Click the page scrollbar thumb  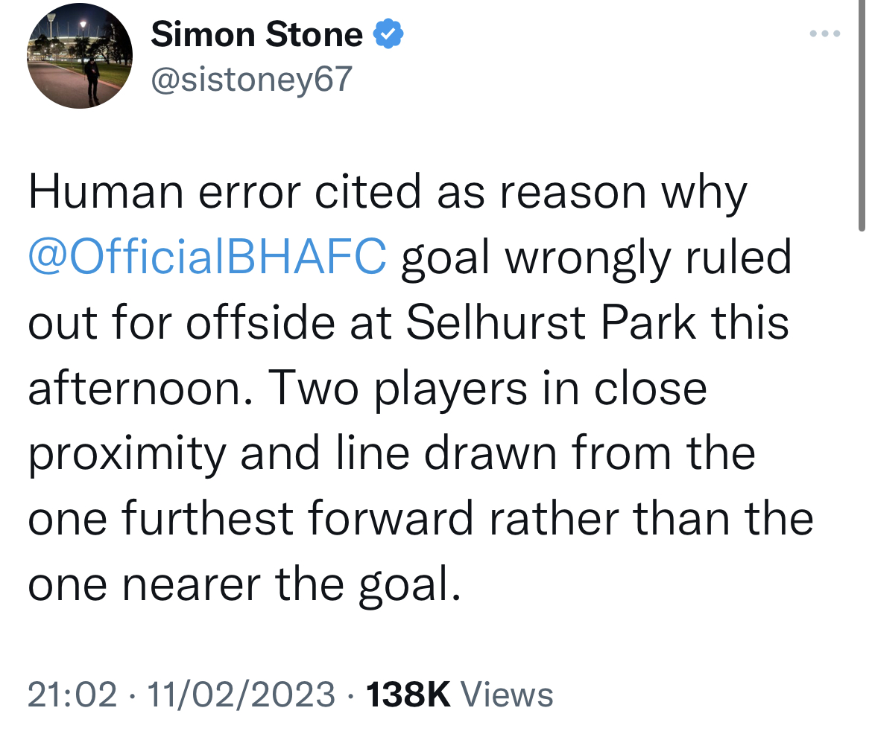[x=862, y=115]
